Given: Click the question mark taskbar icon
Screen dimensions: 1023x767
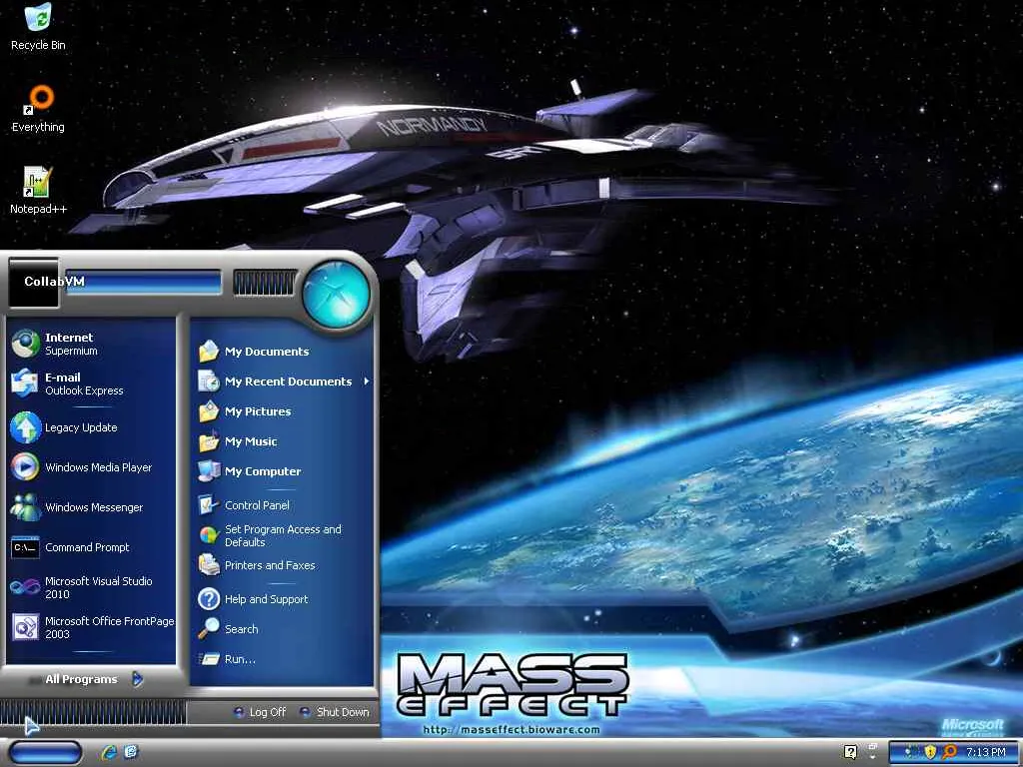Looking at the screenshot, I should coord(850,752).
